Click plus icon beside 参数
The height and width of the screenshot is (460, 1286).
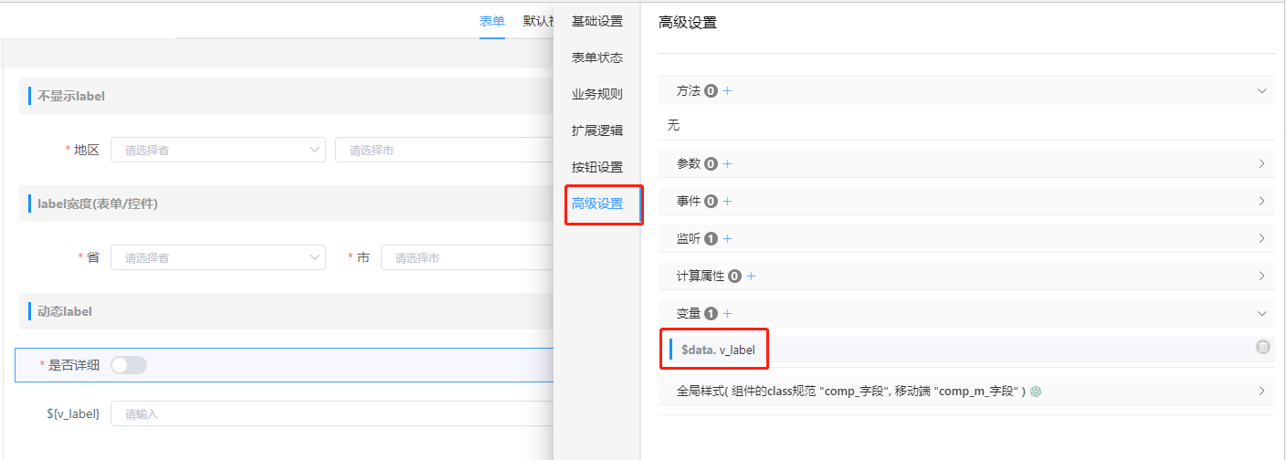728,164
